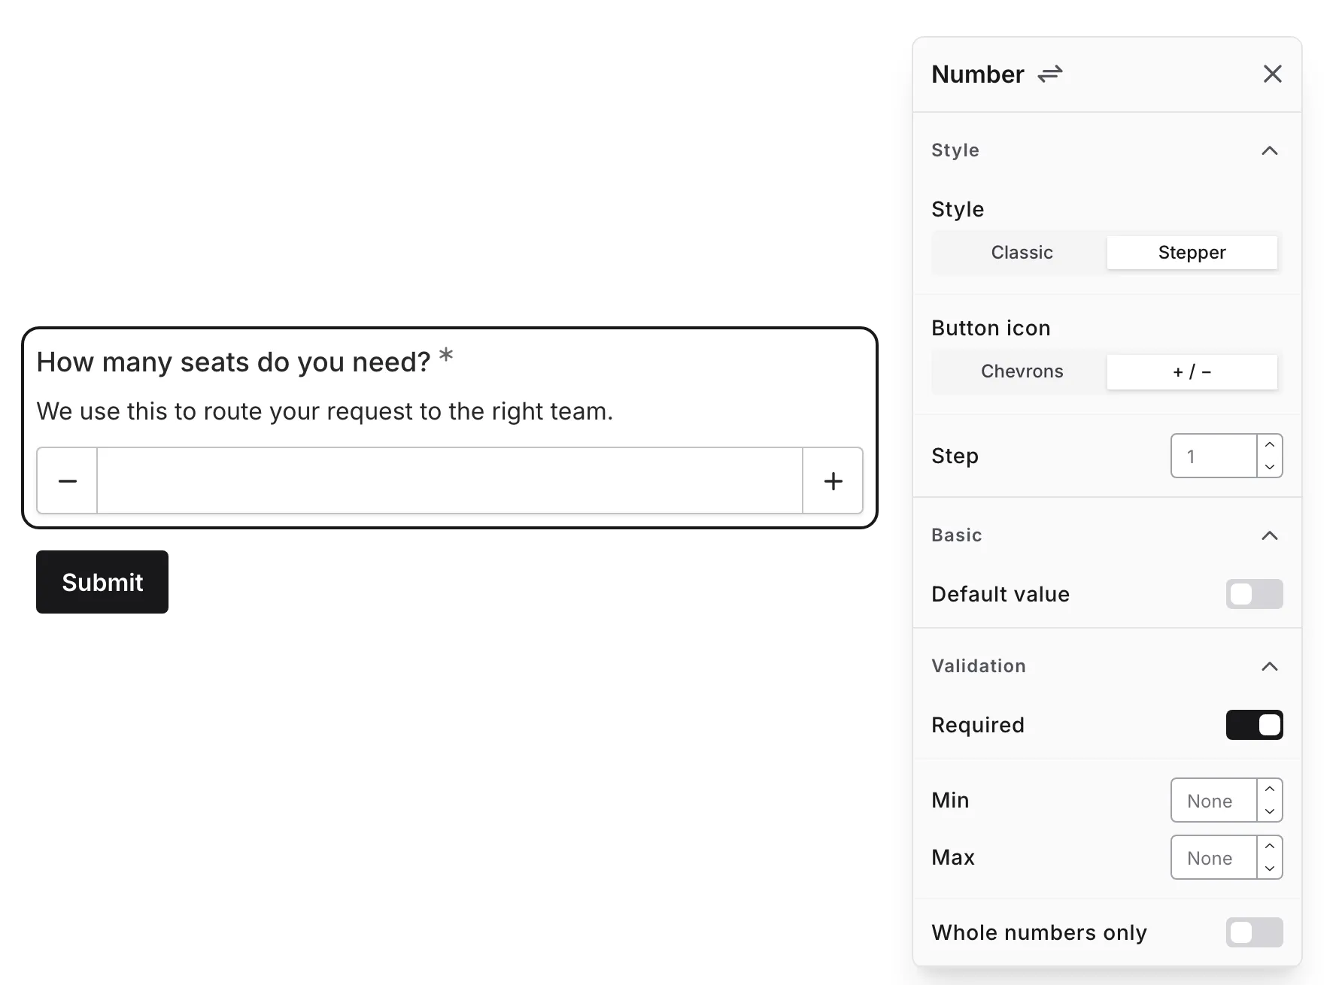Increment the Min value up arrow

[x=1270, y=789]
